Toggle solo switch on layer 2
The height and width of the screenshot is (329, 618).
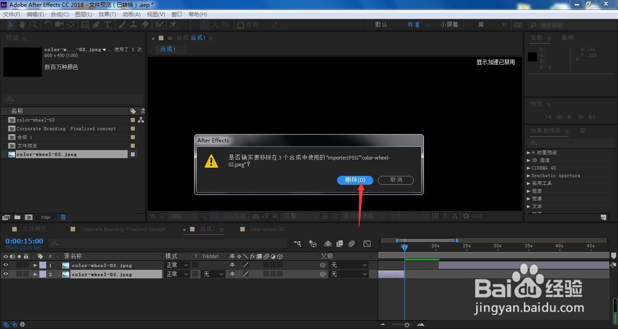click(x=19, y=274)
